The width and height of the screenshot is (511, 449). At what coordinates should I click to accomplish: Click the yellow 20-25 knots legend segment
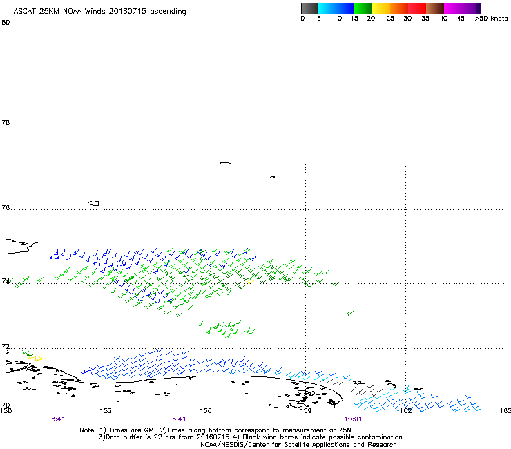click(381, 8)
